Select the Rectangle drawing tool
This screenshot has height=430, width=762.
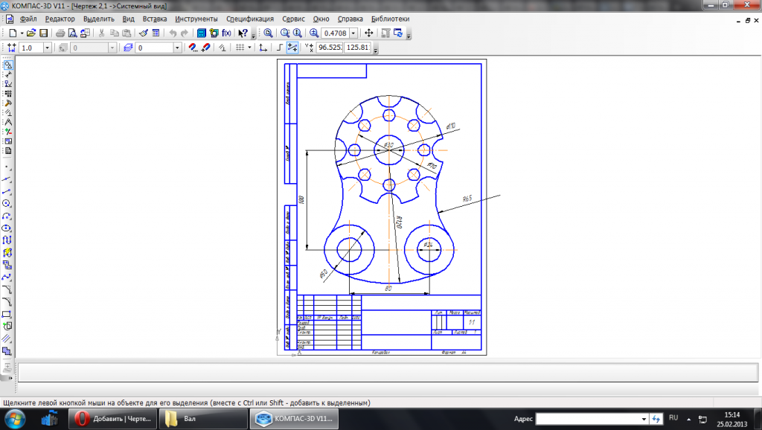pyautogui.click(x=7, y=314)
